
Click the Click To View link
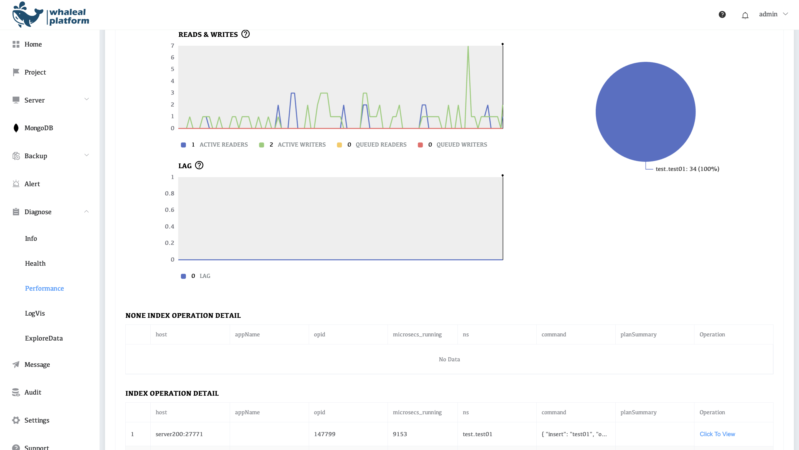(717, 434)
